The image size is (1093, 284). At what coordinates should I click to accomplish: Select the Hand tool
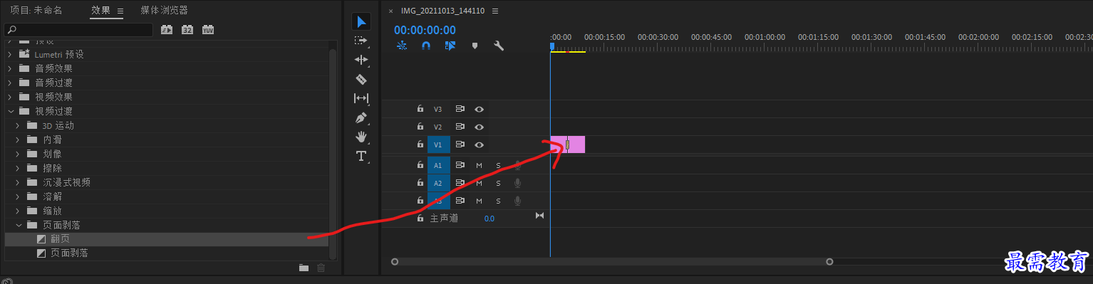[361, 137]
